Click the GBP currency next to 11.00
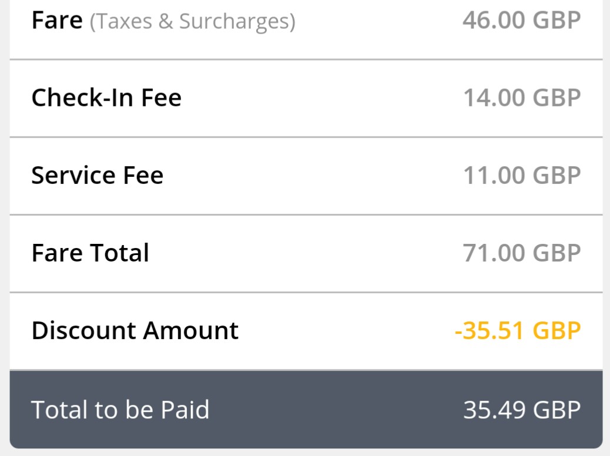 [x=557, y=176]
